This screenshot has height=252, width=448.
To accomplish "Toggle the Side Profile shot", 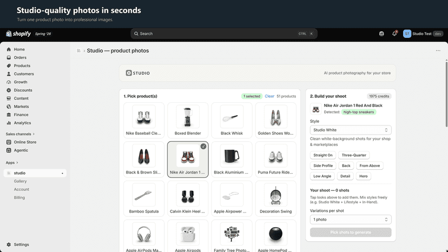I will point(323,165).
